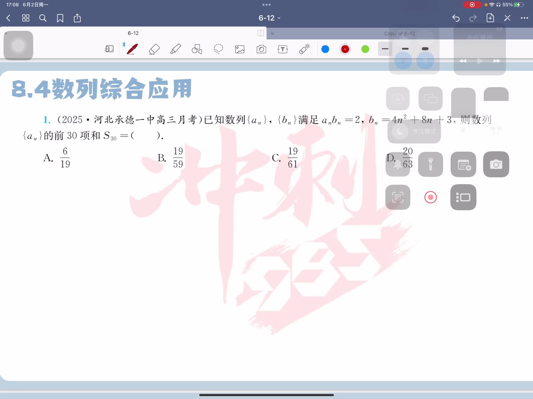
Task: Switch to the Copy of 6-12 tab
Action: click(x=399, y=34)
